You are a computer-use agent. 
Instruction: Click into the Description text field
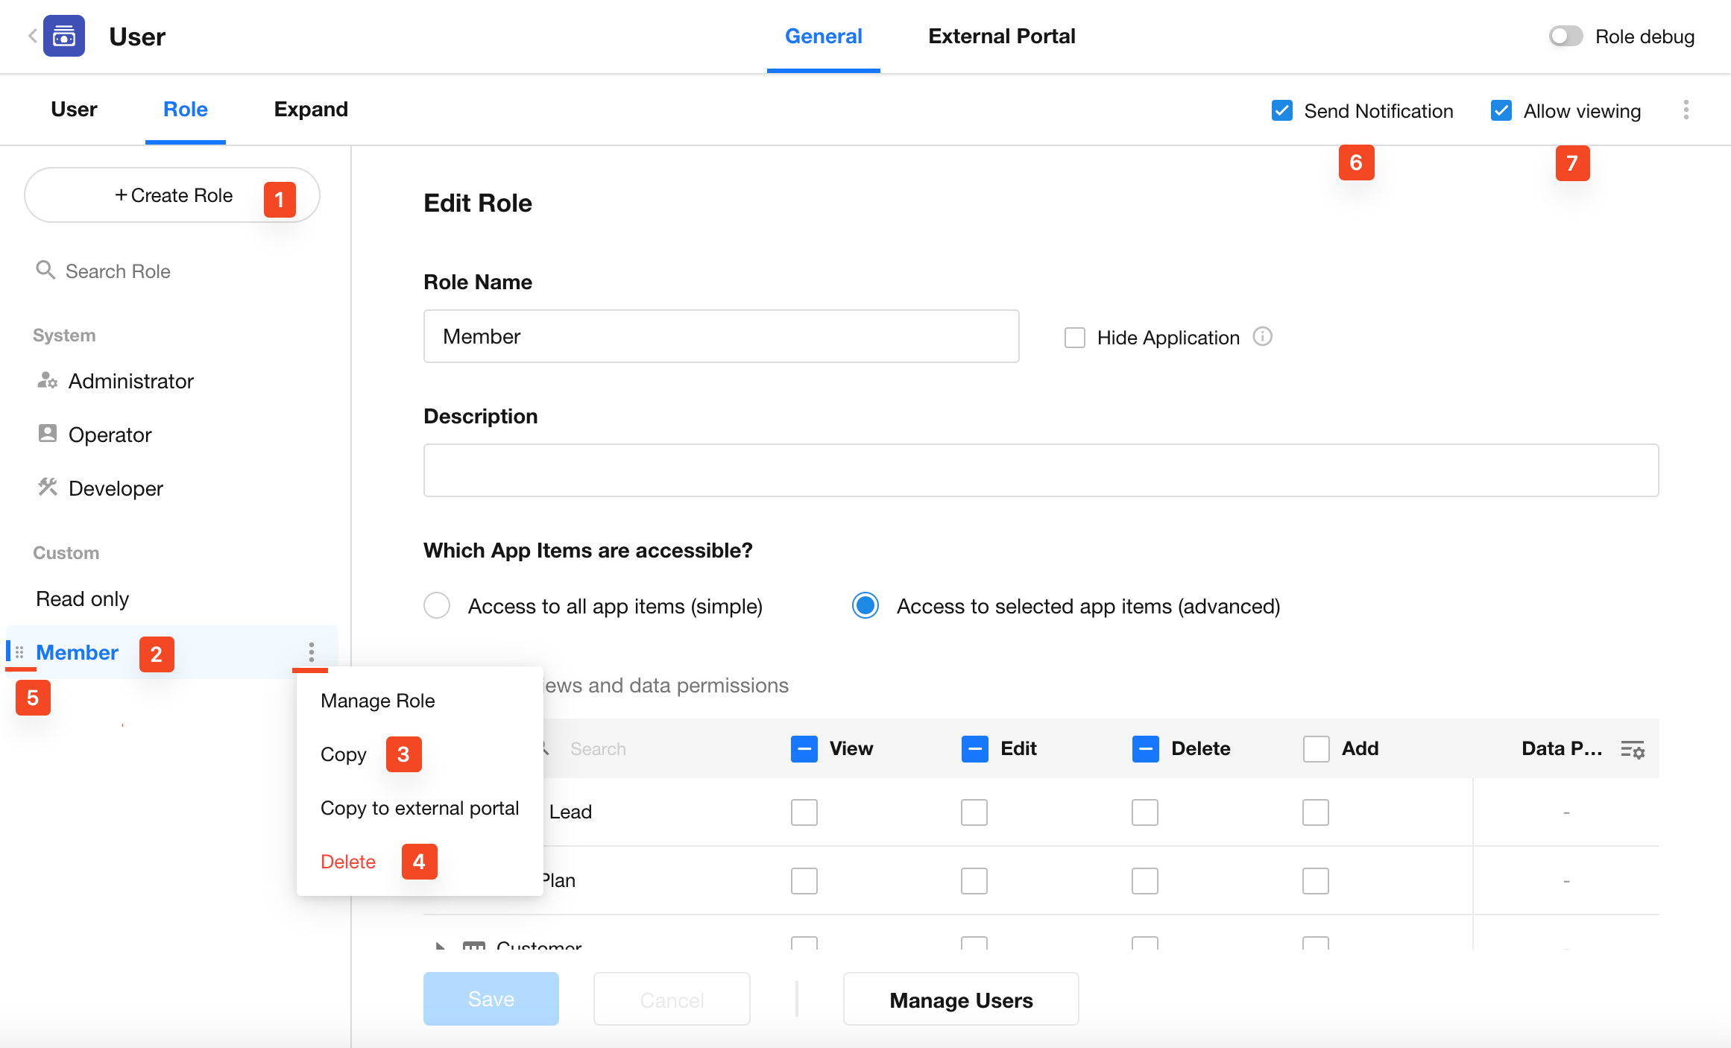[x=1040, y=470]
